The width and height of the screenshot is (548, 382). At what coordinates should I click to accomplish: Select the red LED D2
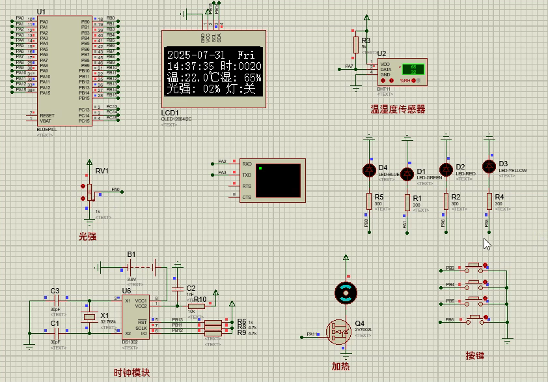coord(447,169)
